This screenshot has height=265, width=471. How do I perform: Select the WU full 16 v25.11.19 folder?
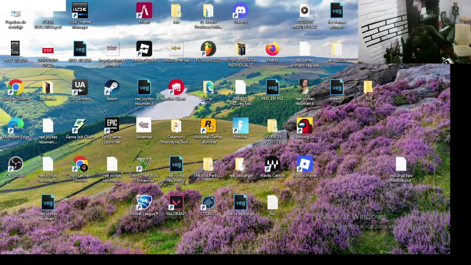click(x=272, y=126)
